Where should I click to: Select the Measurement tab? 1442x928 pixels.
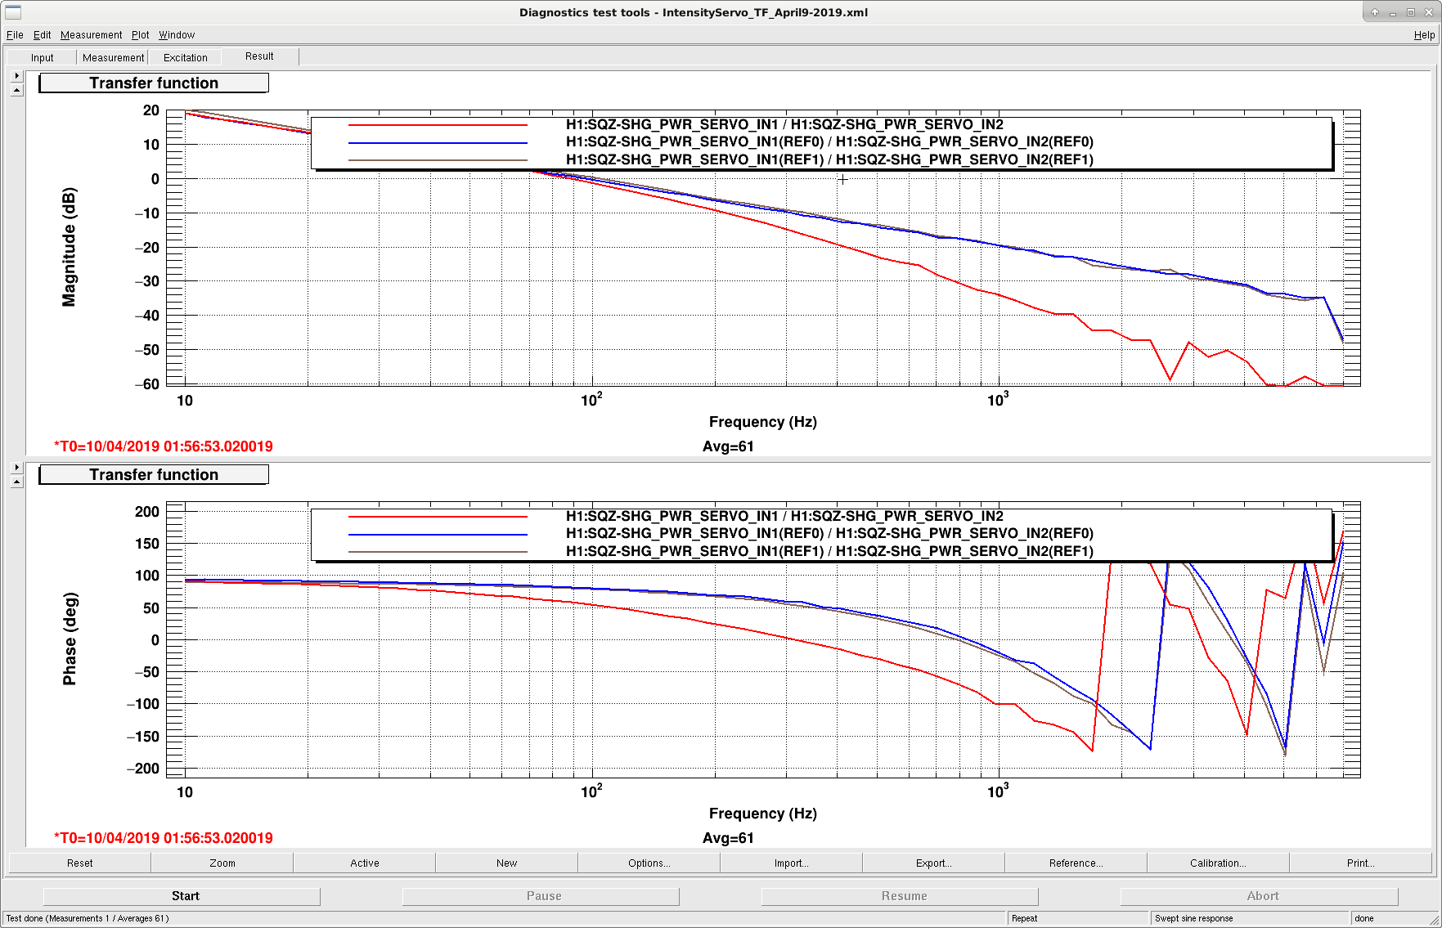[x=113, y=57]
